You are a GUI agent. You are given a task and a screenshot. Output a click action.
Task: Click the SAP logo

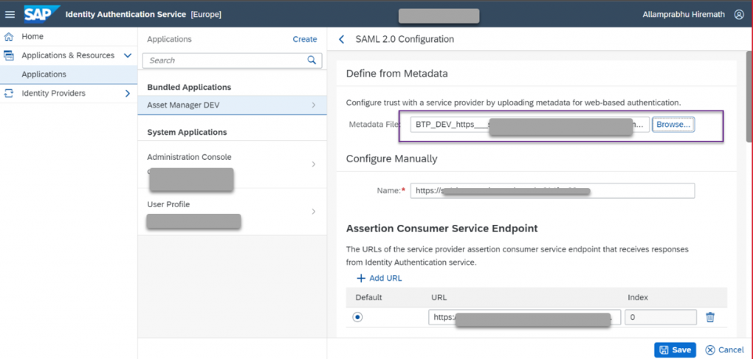(x=41, y=14)
